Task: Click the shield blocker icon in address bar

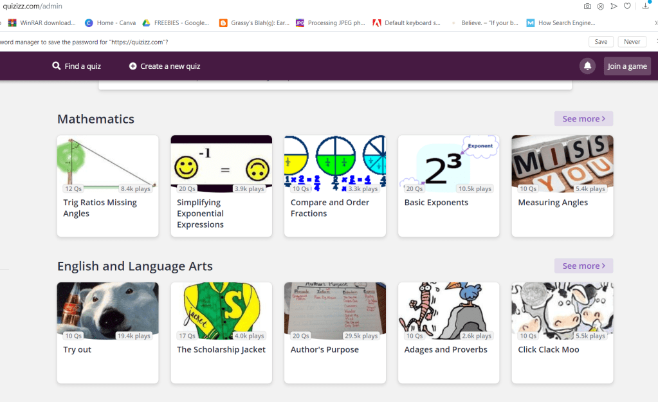Action: pyautogui.click(x=601, y=6)
